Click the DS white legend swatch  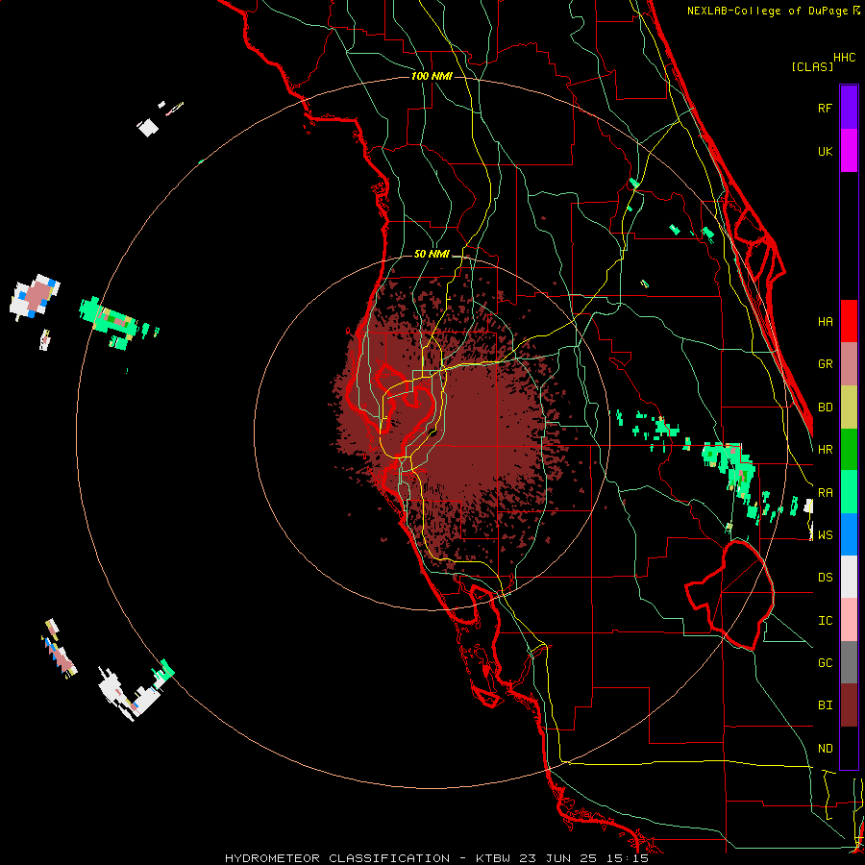pos(849,577)
